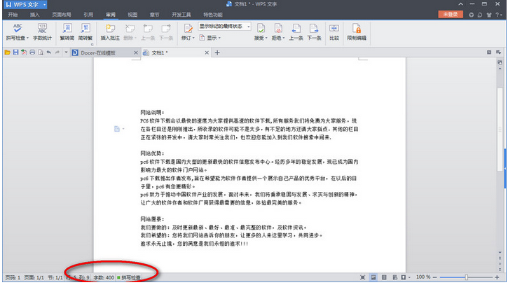Open 限制编辑 restrict editing

357,32
